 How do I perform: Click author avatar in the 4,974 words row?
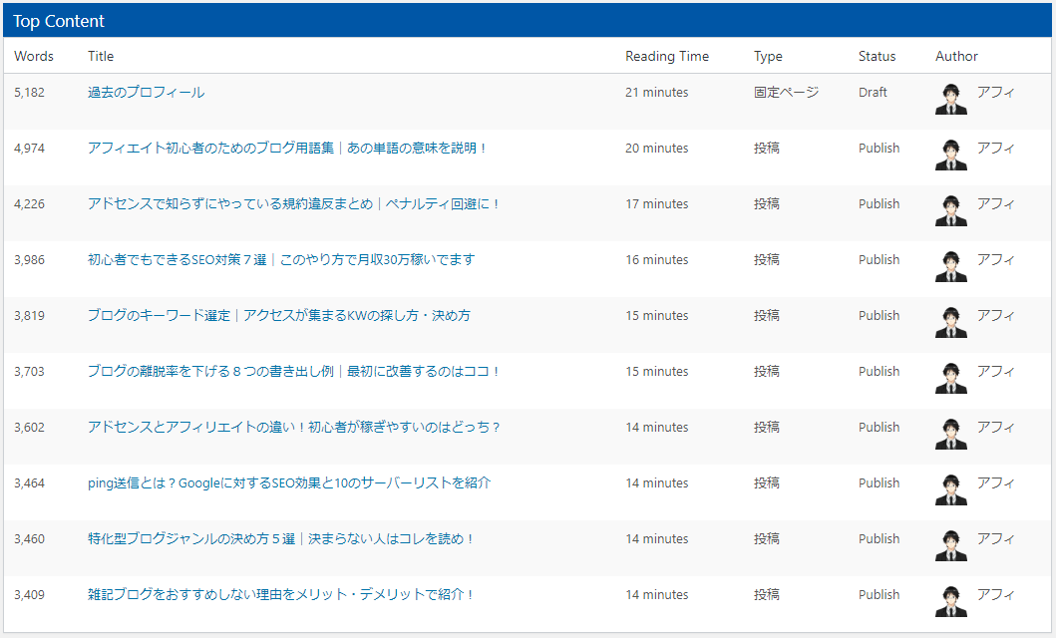950,155
